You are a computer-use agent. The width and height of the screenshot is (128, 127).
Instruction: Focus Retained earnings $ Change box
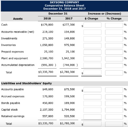(x=92, y=117)
